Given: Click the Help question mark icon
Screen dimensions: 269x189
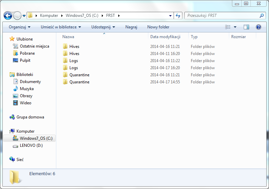Looking at the screenshot, I should pyautogui.click(x=258, y=27).
